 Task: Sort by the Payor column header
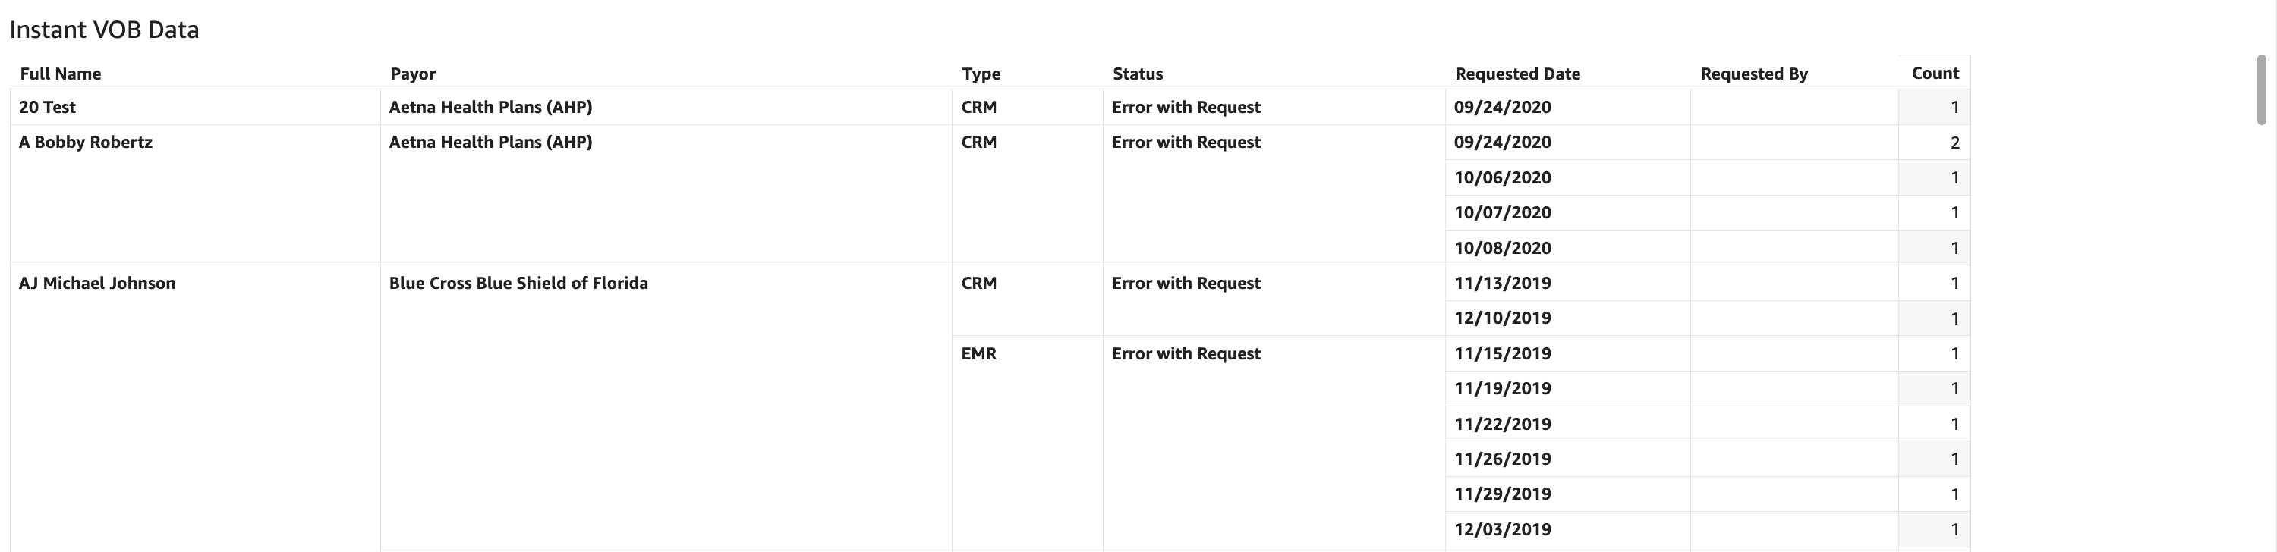pyautogui.click(x=413, y=74)
